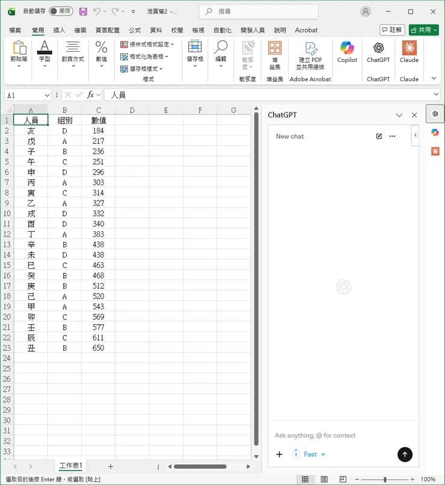Open the Insert (插入) tab
The width and height of the screenshot is (445, 485).
tap(59, 30)
